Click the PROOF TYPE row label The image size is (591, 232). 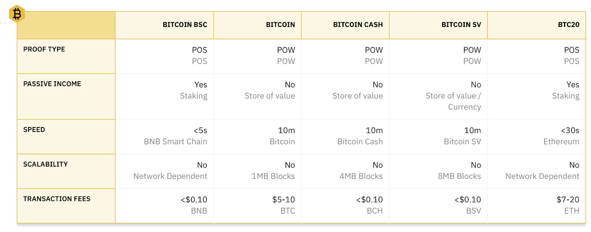click(44, 50)
